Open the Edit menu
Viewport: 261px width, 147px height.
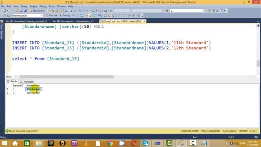tap(9, 7)
